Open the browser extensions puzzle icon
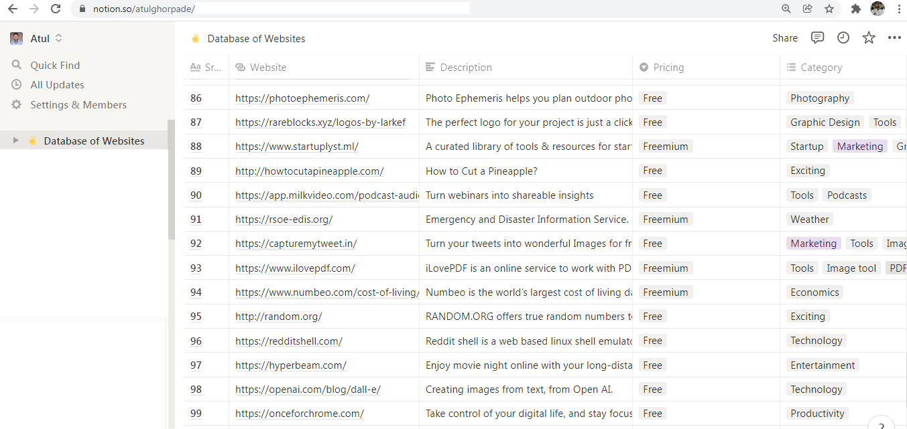907x429 pixels. click(856, 9)
